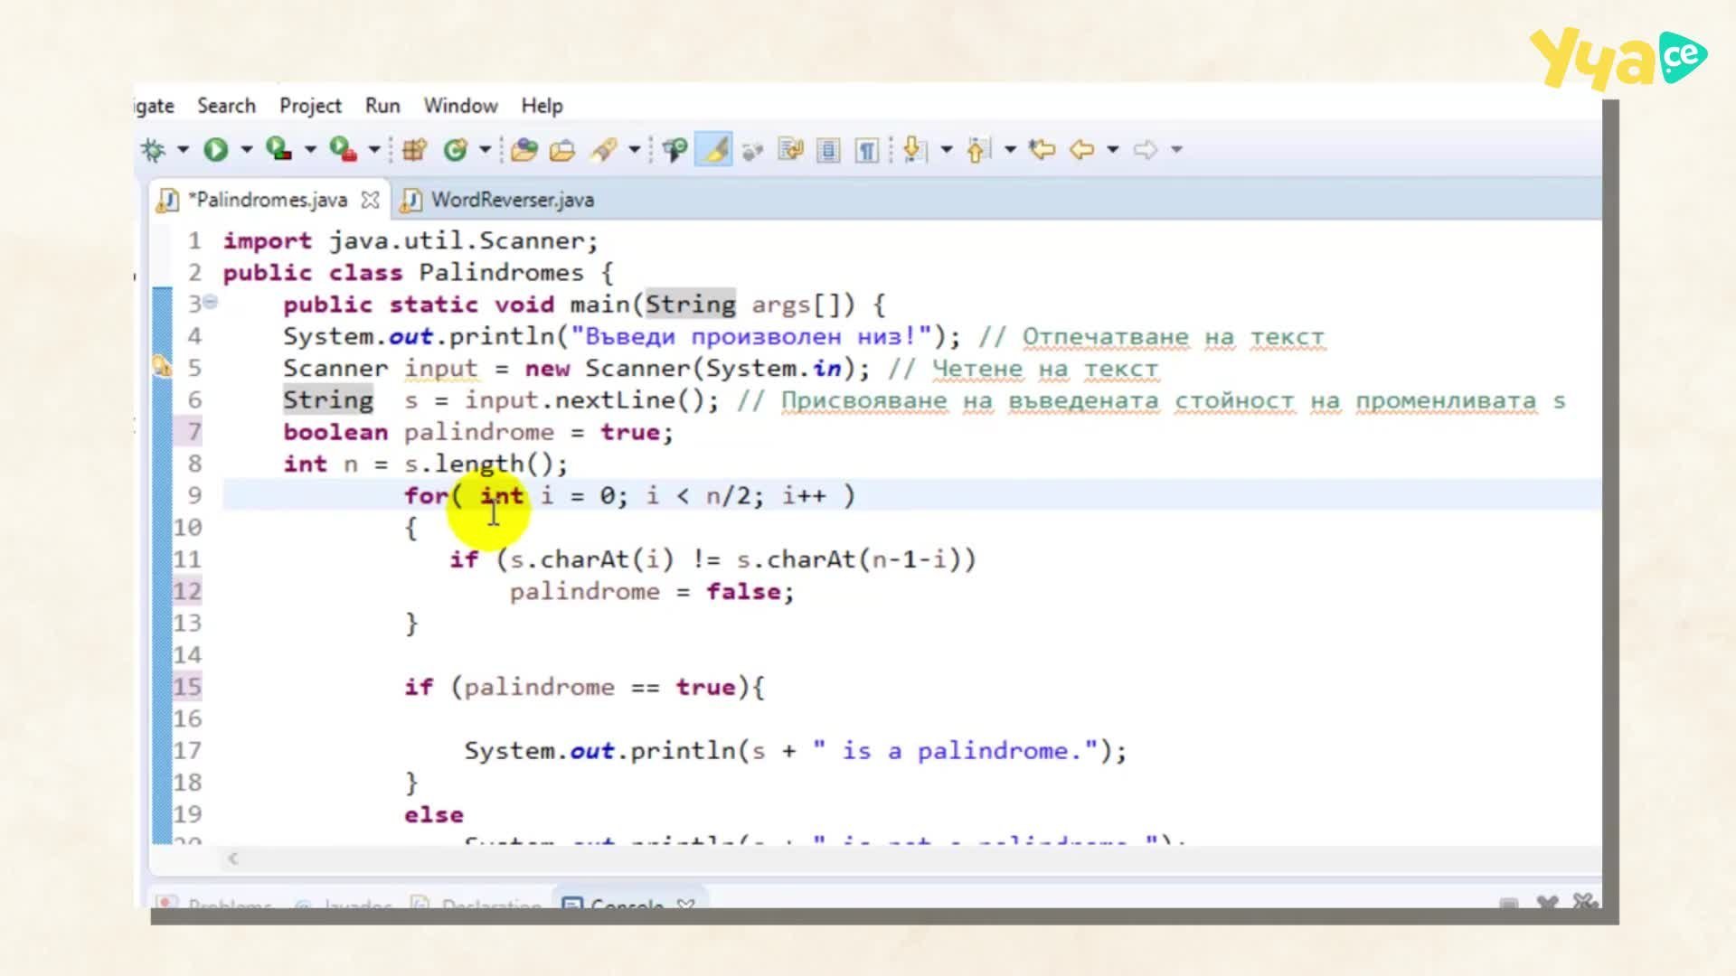This screenshot has height=976, width=1736.
Task: Switch to the WordReverser.java tab
Action: [x=498, y=200]
